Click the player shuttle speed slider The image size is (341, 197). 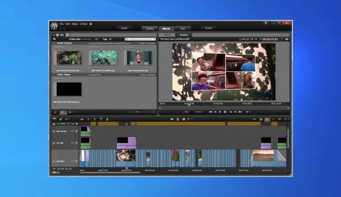198,112
